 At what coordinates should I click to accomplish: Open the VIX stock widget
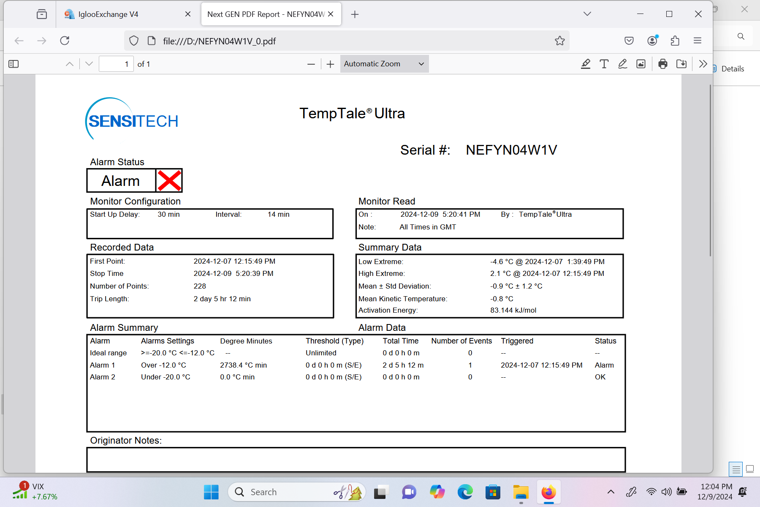35,491
